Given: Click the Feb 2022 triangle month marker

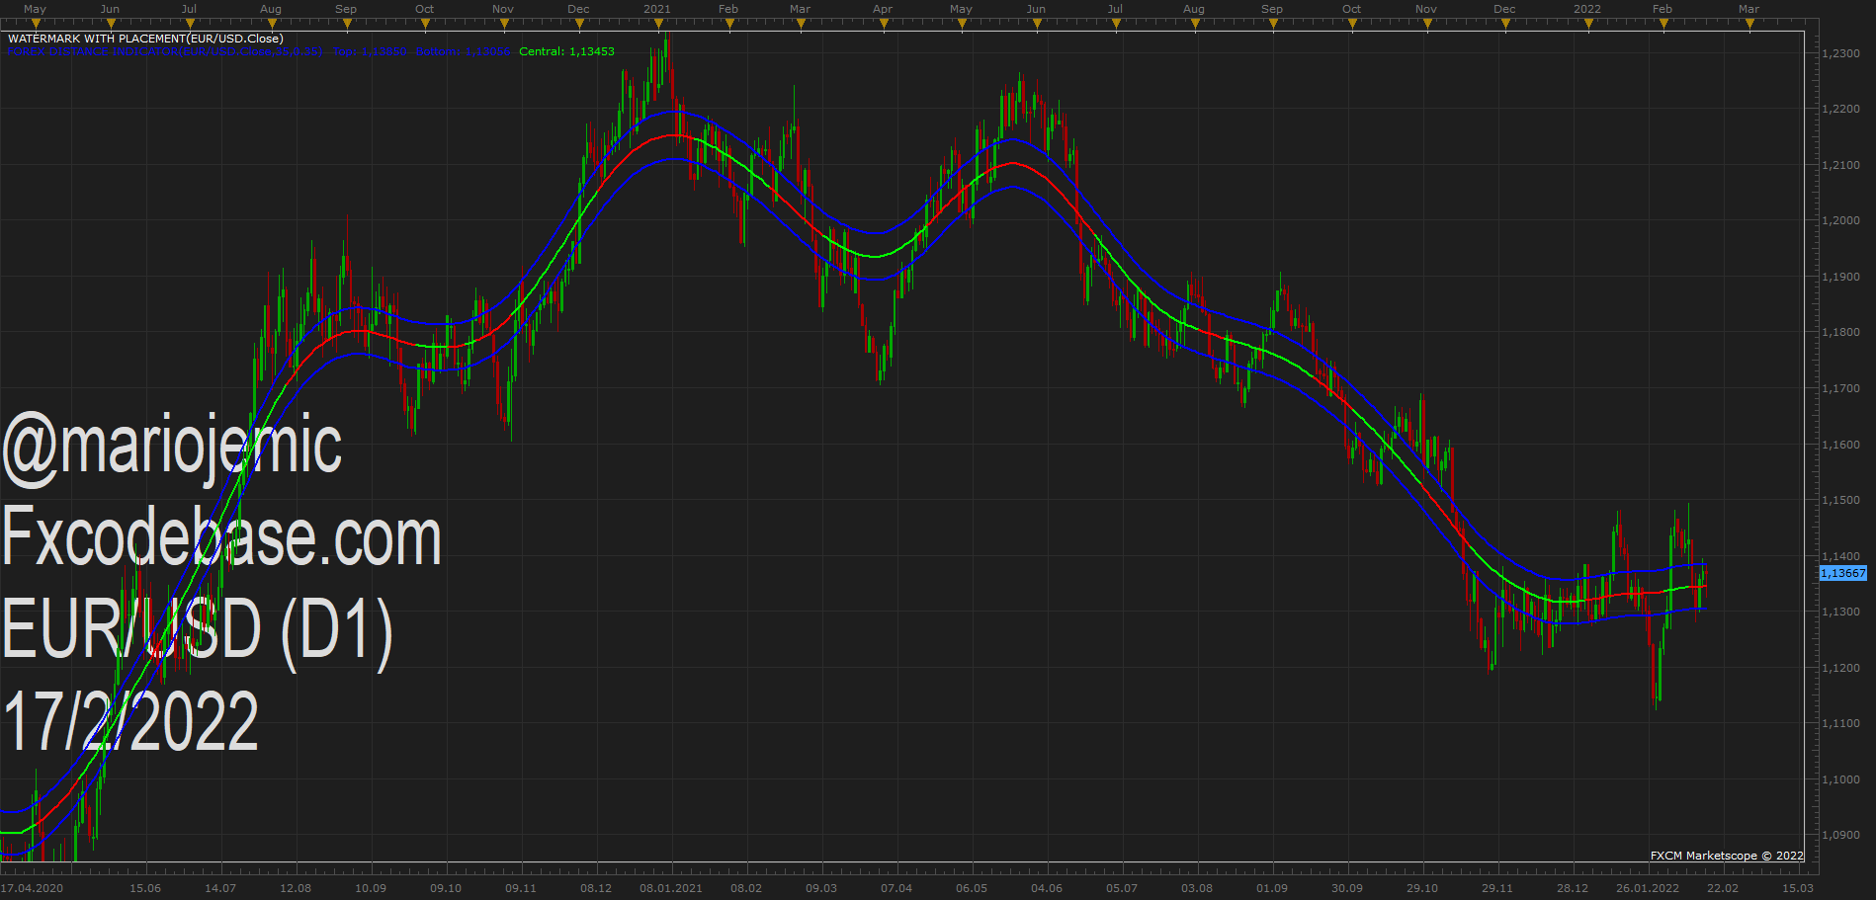Looking at the screenshot, I should (1663, 24).
